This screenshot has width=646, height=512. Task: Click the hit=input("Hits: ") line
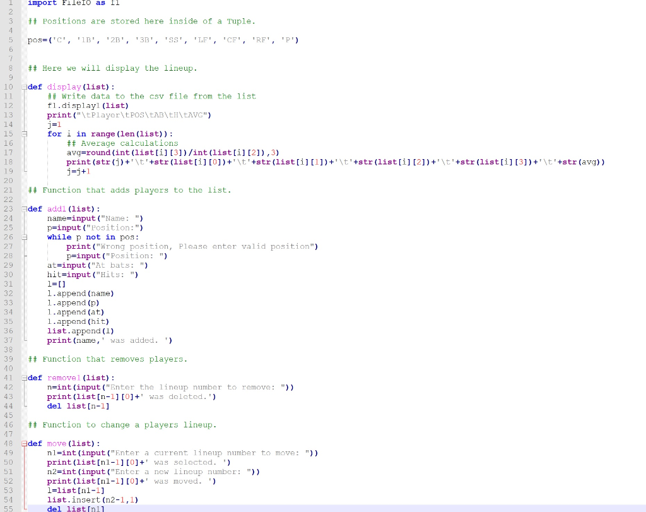93,275
